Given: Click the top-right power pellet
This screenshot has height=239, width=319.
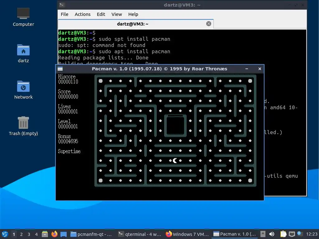Looking at the screenshot, I should pos(250,81).
